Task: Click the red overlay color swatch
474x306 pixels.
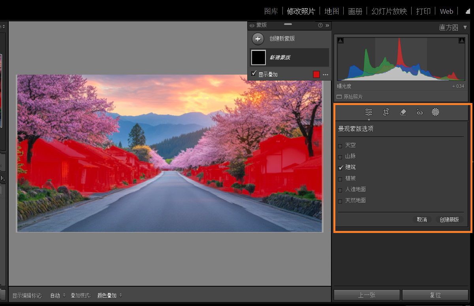Action: [316, 74]
